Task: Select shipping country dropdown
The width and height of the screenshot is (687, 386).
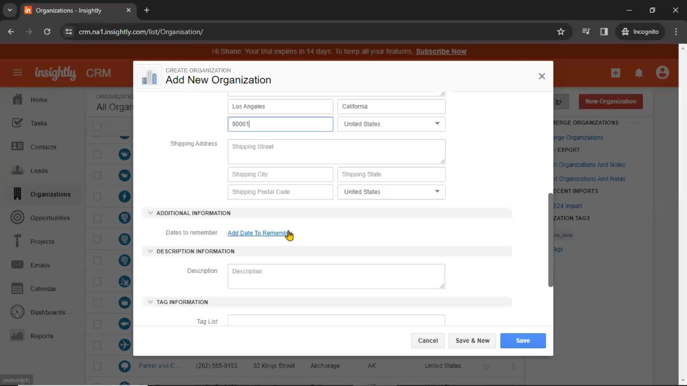Action: [x=391, y=191]
